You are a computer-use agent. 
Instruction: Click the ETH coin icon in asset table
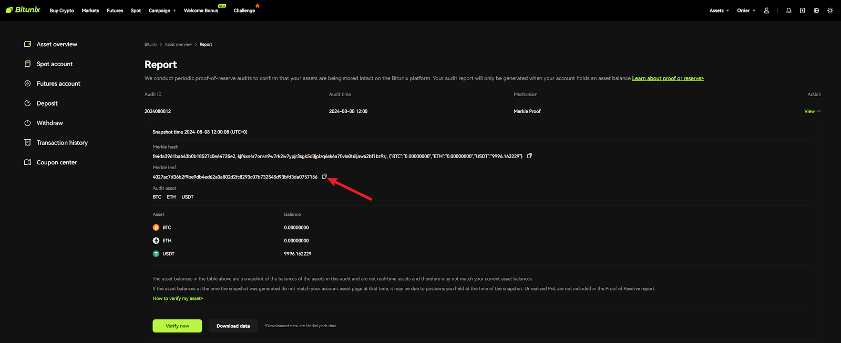coord(156,241)
